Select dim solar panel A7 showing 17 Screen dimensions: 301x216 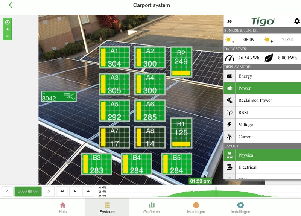[x=114, y=137]
